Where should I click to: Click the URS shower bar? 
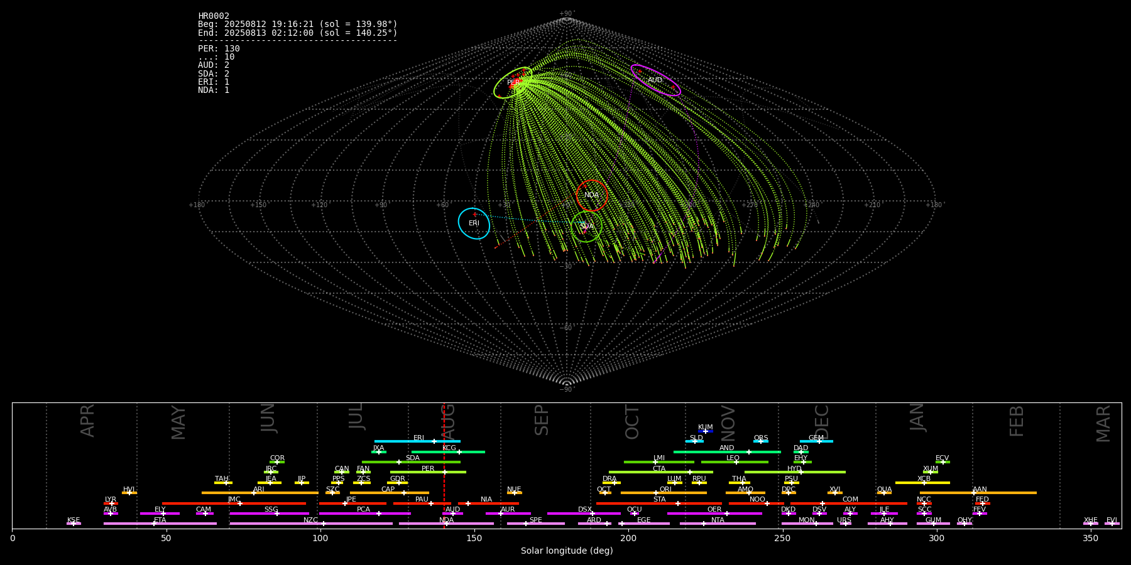pos(846,524)
